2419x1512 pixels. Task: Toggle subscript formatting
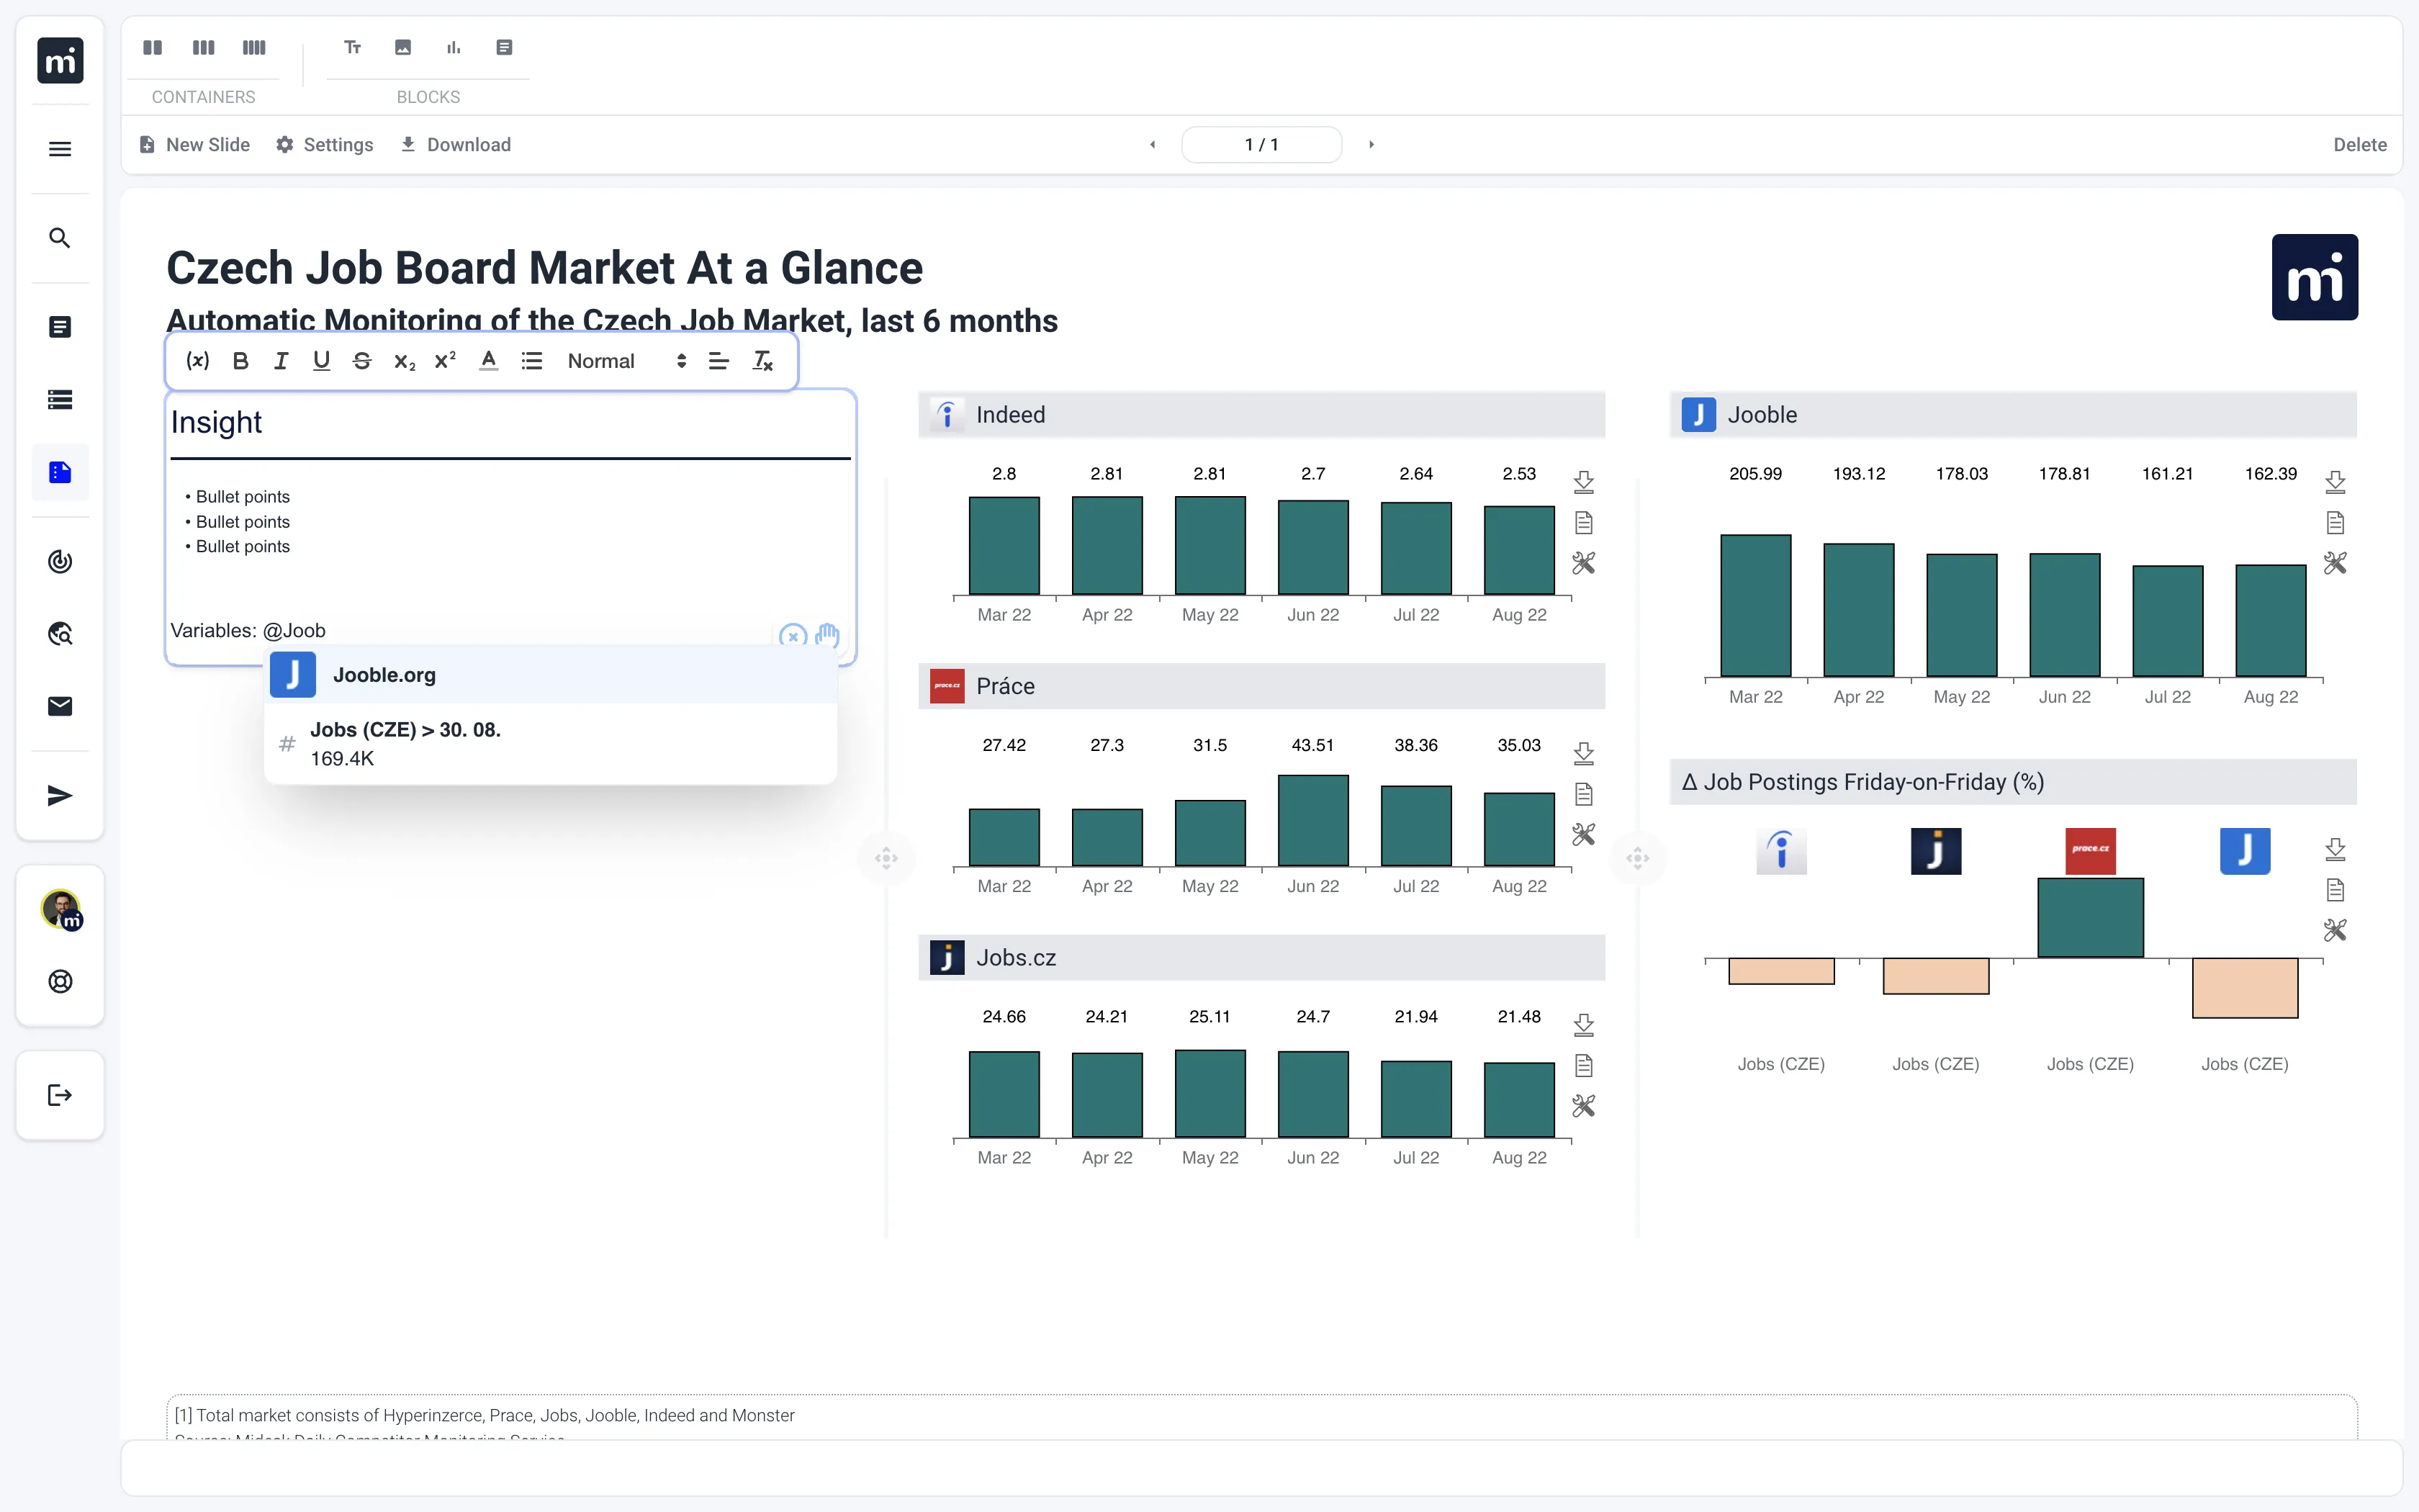(404, 361)
